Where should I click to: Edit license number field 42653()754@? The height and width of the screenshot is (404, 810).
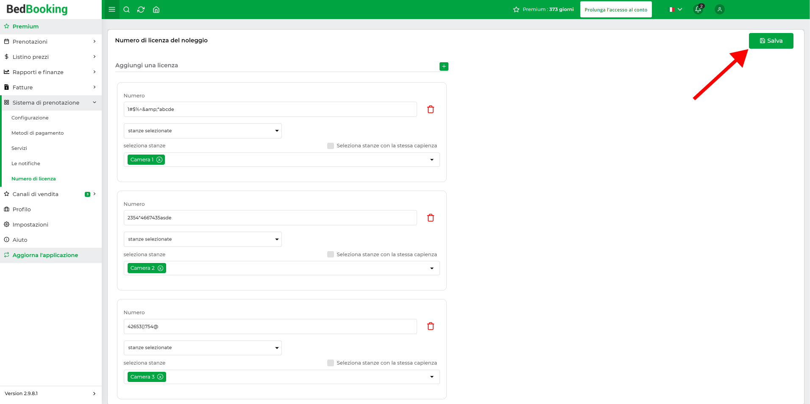tap(270, 327)
